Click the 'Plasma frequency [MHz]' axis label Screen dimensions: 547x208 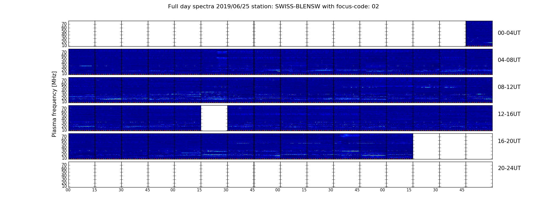coord(54,104)
